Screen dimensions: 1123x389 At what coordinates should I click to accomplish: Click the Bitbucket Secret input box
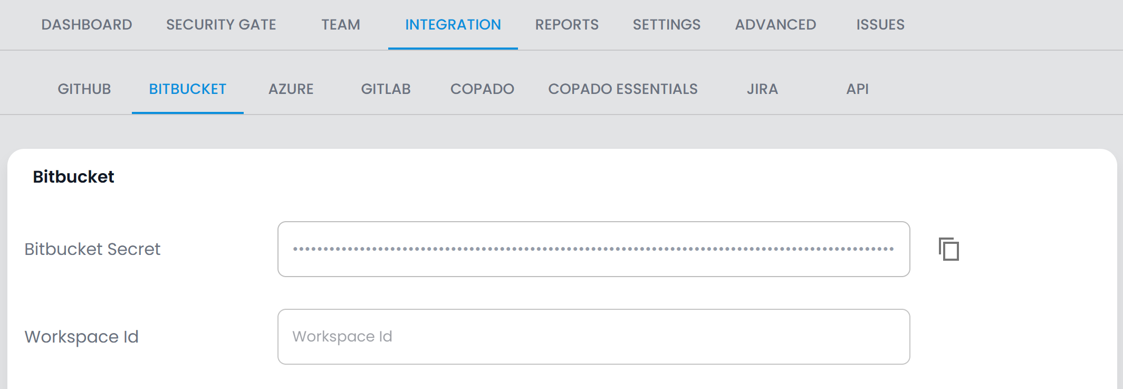click(x=593, y=249)
